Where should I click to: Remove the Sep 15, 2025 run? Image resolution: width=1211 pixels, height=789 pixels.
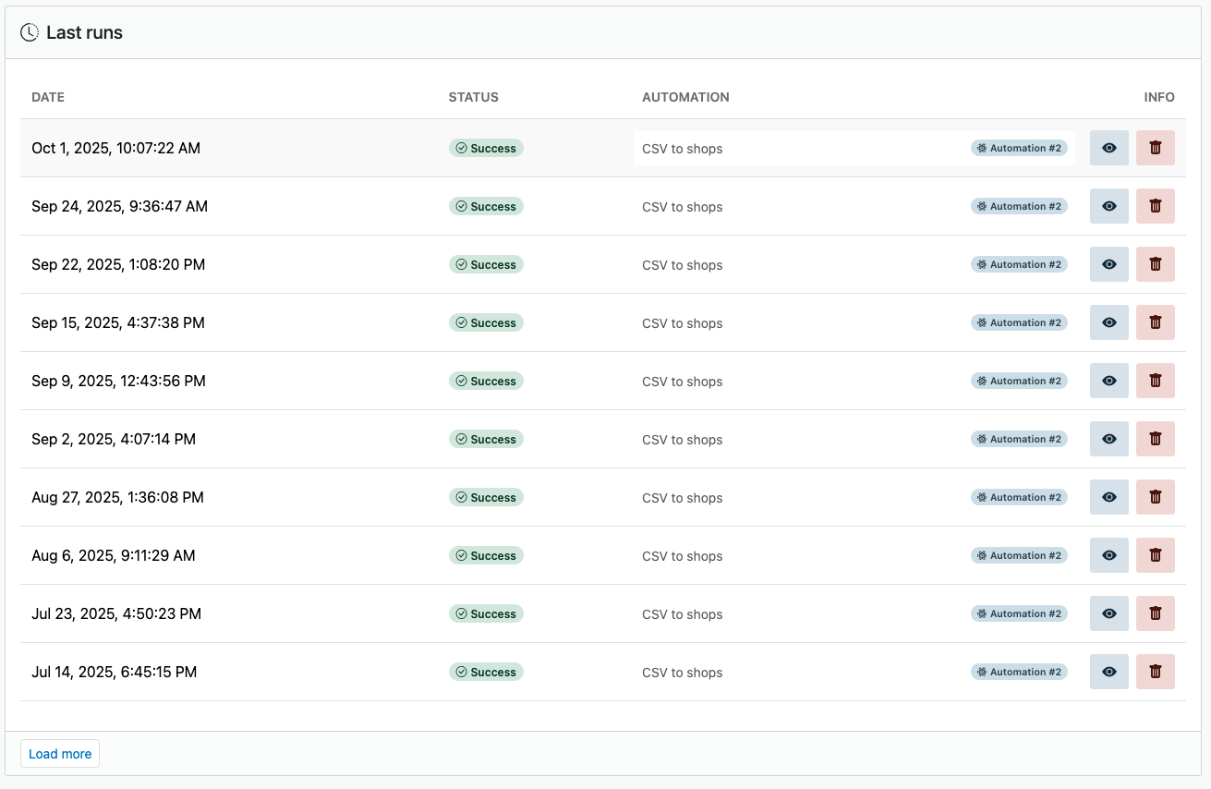coord(1156,322)
